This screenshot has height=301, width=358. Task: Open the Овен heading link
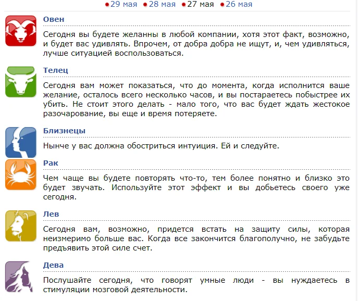(x=54, y=19)
